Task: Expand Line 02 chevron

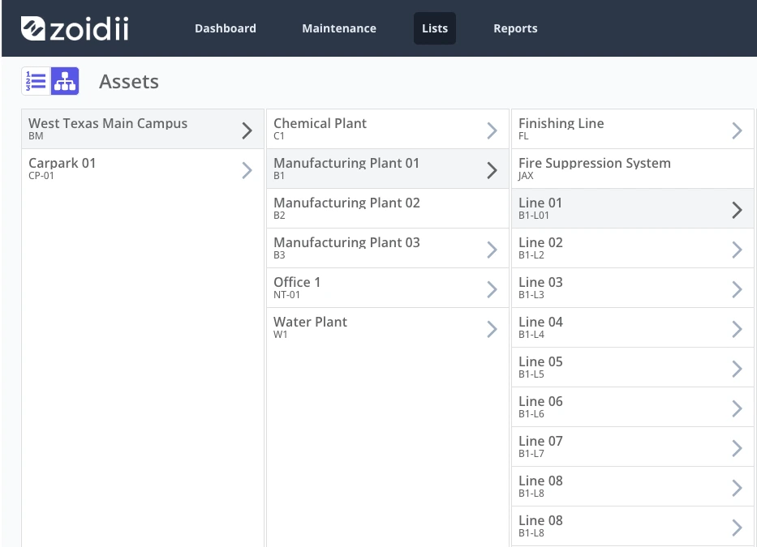Action: [737, 250]
